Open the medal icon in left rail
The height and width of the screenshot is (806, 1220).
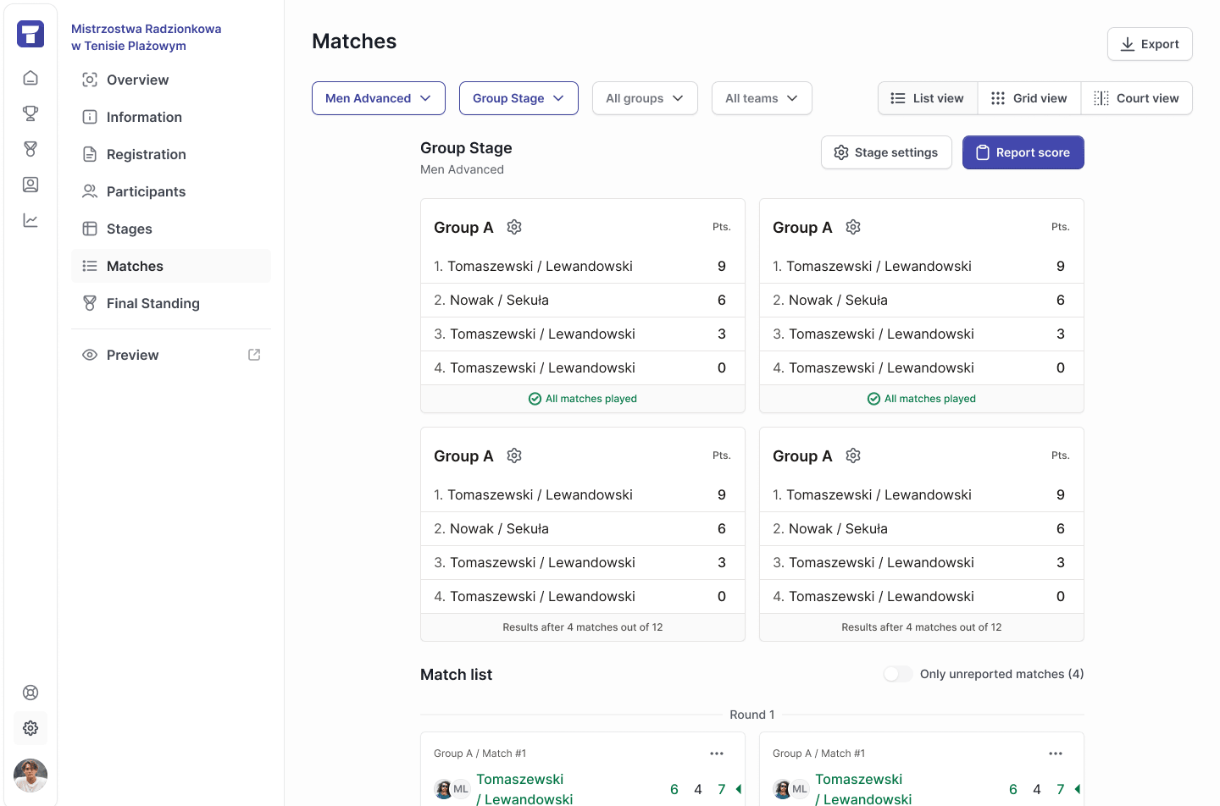point(30,149)
